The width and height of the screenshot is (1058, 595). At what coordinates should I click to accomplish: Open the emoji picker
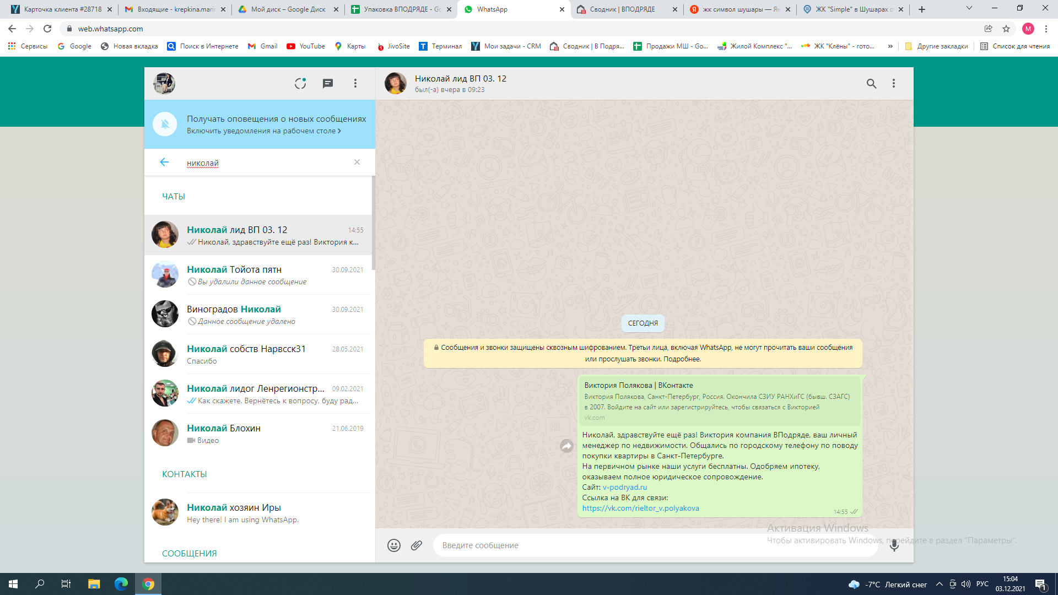pos(393,545)
